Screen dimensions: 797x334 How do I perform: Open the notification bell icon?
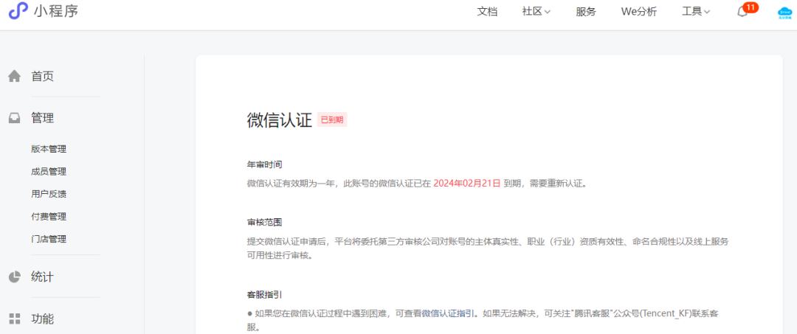click(x=742, y=13)
